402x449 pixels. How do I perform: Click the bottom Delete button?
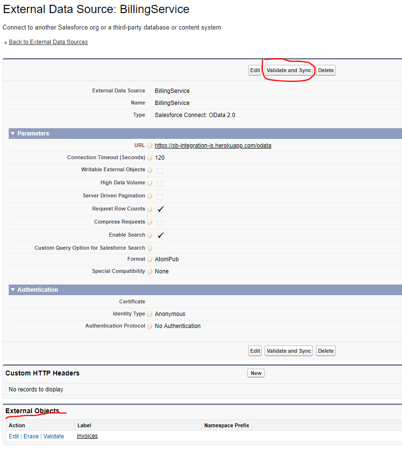[x=326, y=351]
